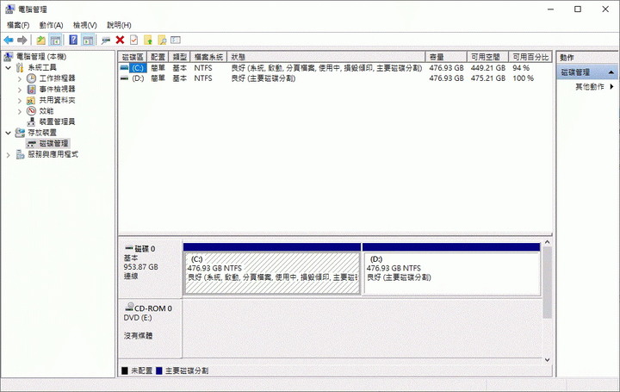
Task: Sort by the 類型 column header
Action: 179,57
